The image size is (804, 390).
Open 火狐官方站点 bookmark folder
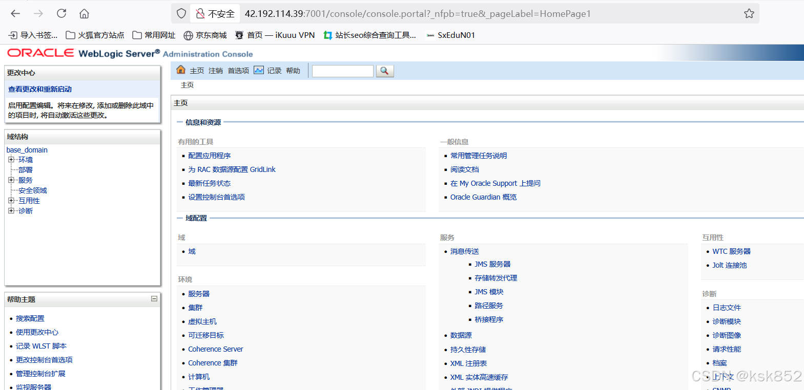(x=95, y=35)
